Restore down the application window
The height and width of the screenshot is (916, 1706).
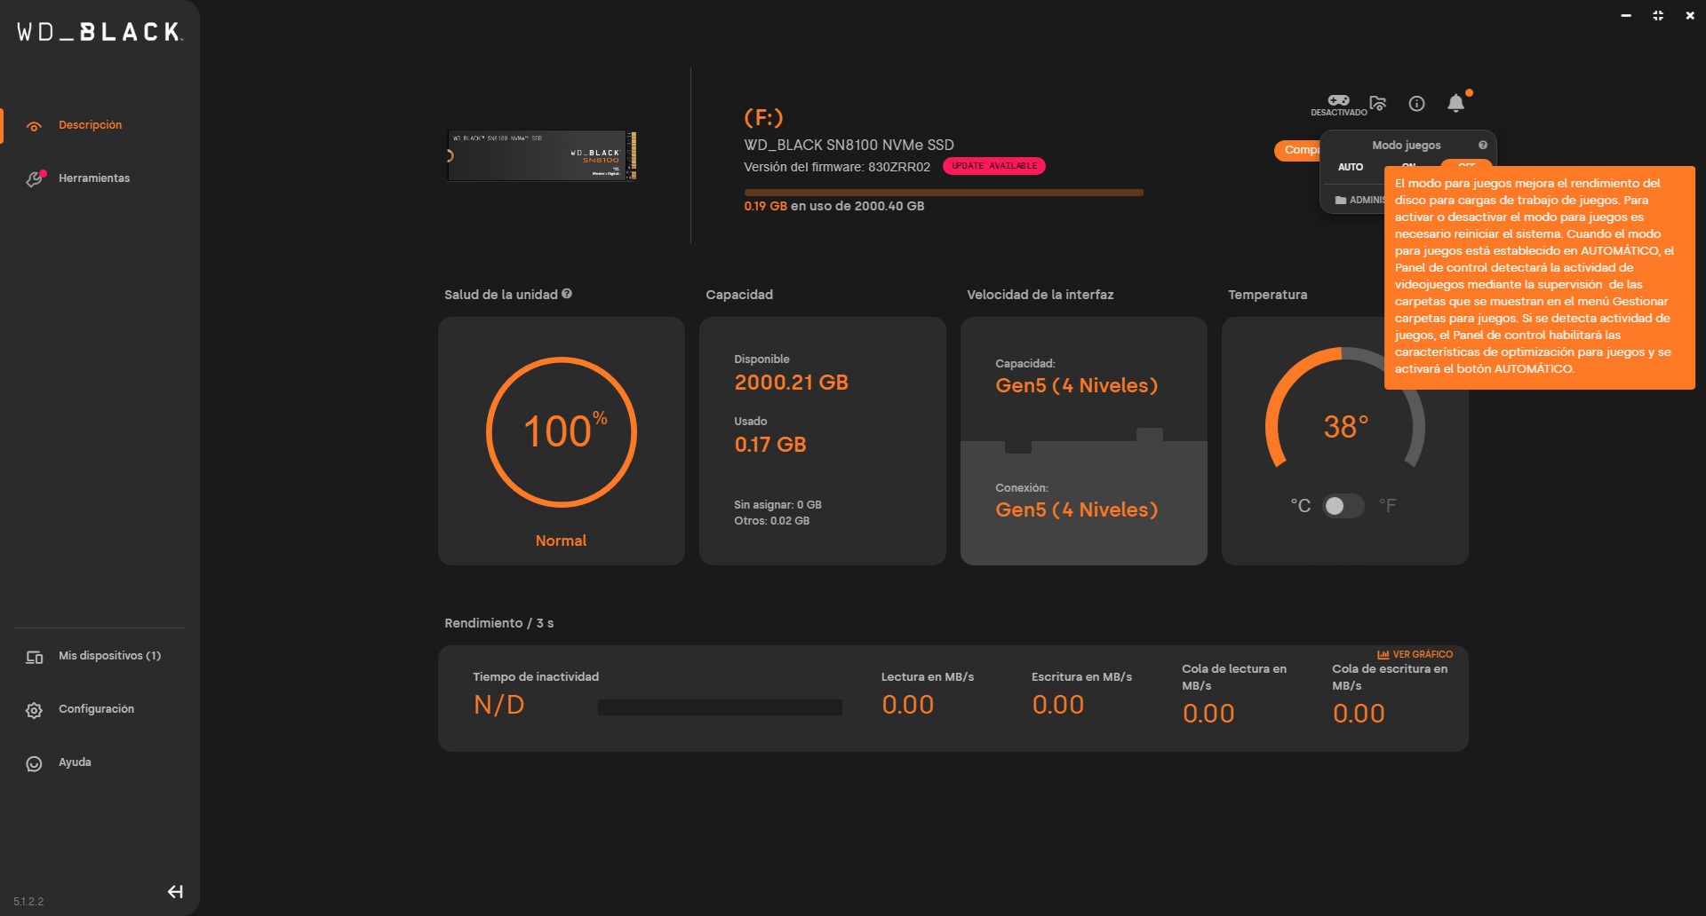(1658, 16)
